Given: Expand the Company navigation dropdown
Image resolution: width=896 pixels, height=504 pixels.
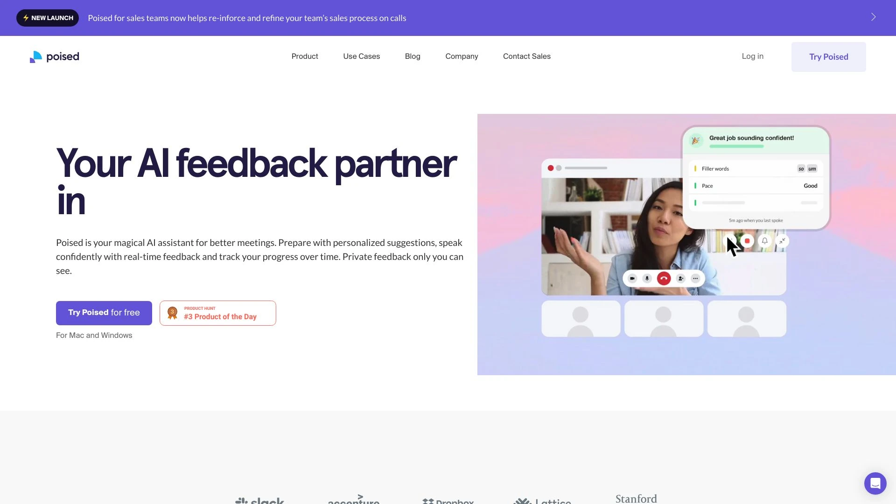Looking at the screenshot, I should tap(462, 56).
